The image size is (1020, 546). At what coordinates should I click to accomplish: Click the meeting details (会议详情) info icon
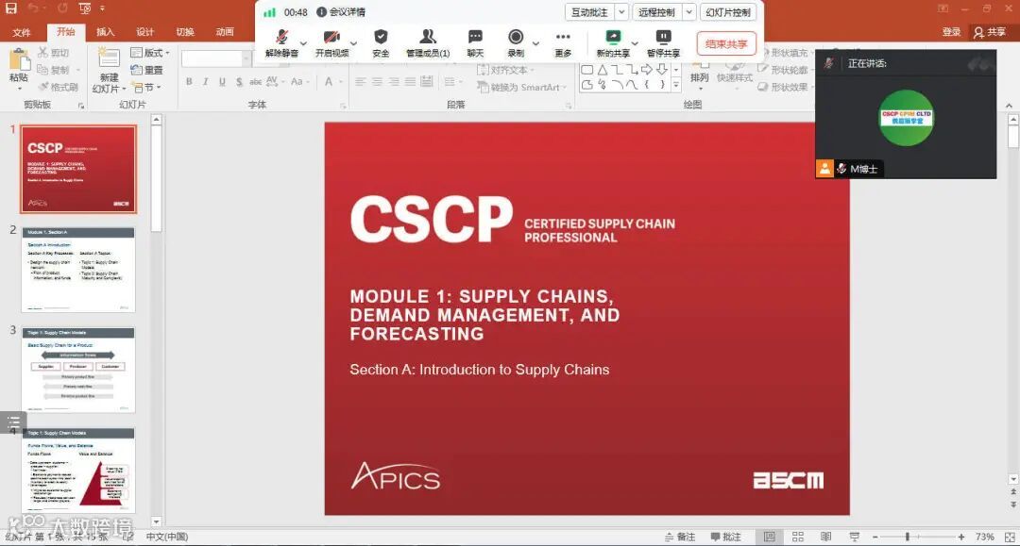coord(321,11)
